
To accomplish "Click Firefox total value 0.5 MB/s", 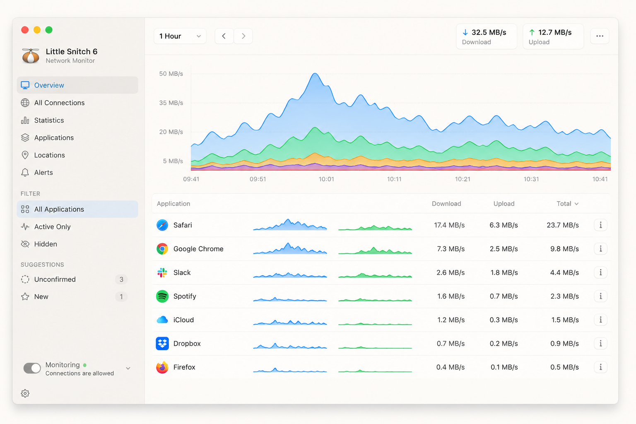I will coord(565,367).
